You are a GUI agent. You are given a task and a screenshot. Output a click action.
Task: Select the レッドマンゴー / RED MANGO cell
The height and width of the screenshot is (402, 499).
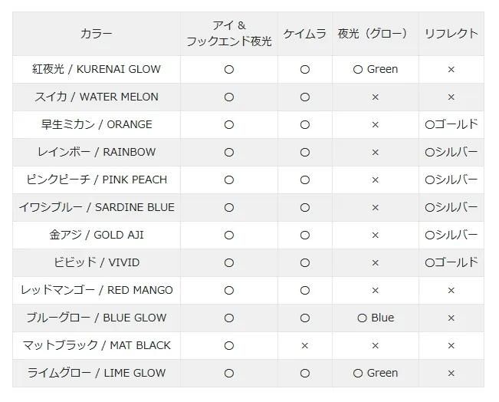click(x=97, y=290)
